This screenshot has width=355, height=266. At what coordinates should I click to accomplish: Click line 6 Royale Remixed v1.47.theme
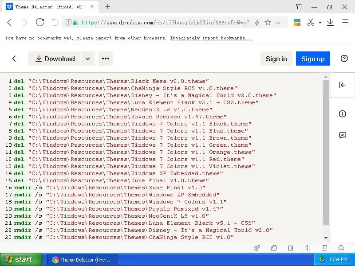click(x=127, y=117)
